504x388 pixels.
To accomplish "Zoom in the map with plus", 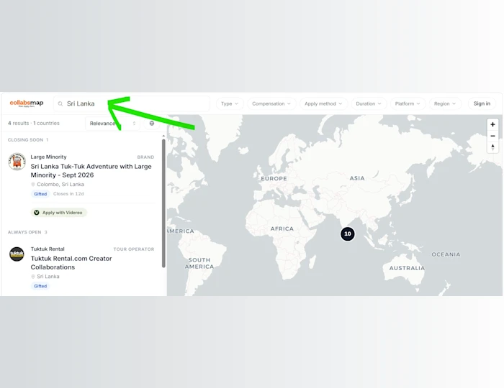I will pyautogui.click(x=492, y=124).
